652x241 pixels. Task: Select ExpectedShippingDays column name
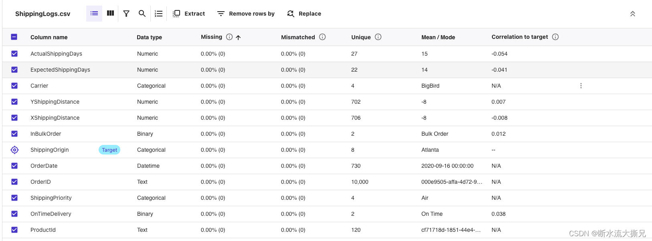[x=60, y=70]
